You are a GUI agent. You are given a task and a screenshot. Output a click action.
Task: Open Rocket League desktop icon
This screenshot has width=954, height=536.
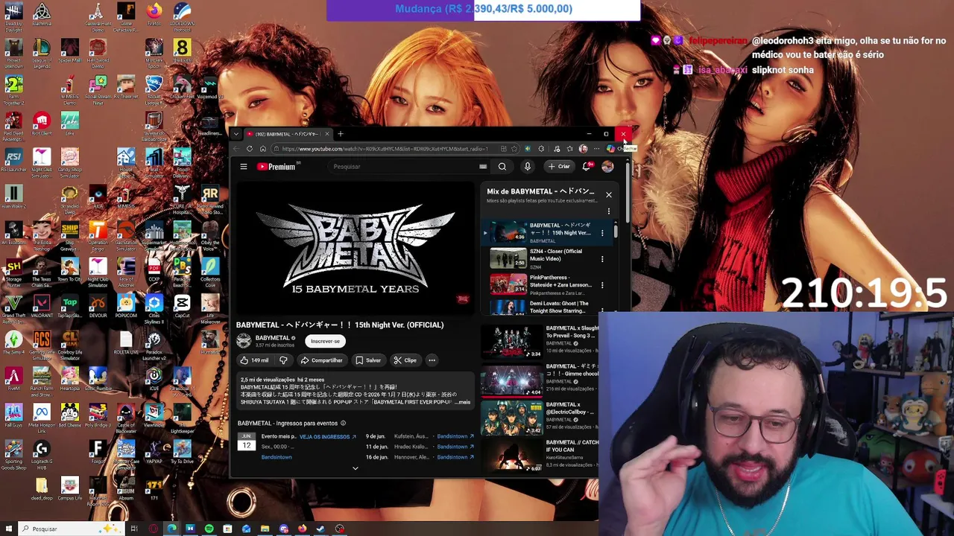pos(154,89)
